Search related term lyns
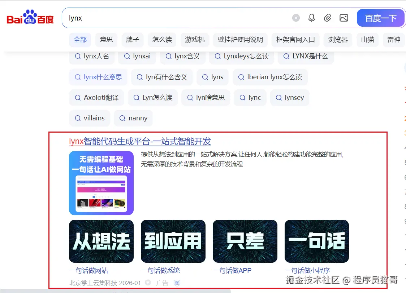The height and width of the screenshot is (293, 406). point(212,77)
